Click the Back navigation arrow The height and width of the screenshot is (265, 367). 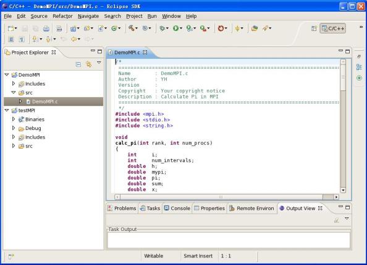pyautogui.click(x=74, y=39)
